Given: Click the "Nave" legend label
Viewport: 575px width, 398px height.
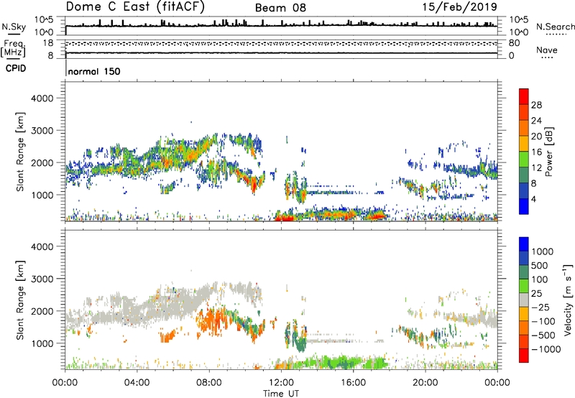Looking at the screenshot, I should point(547,50).
